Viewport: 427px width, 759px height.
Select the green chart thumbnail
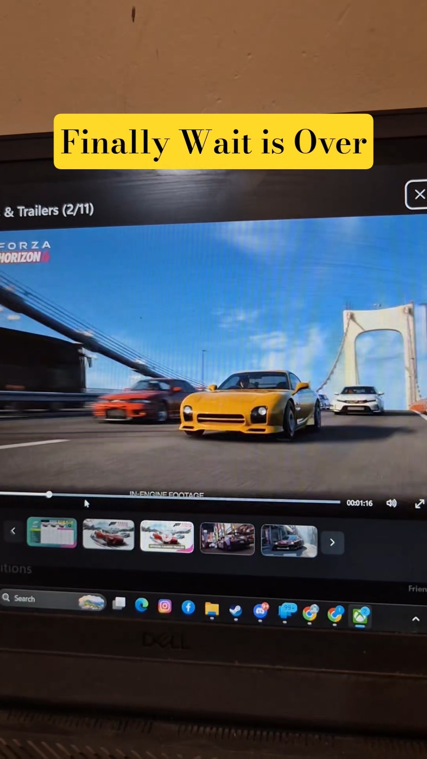(52, 532)
